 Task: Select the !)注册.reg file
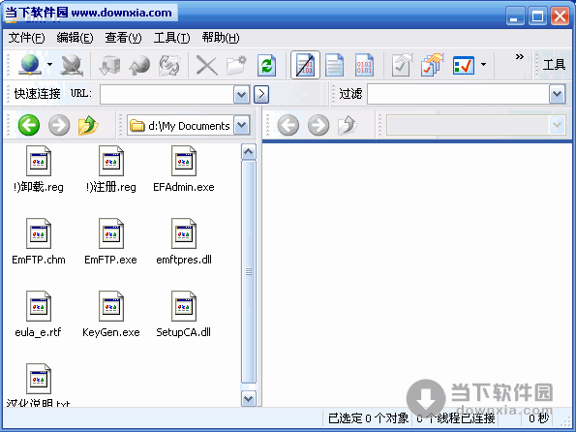pos(111,170)
